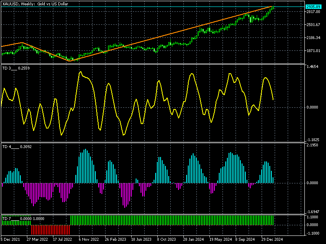
Task: Click the TD 4 value 0.3092
Action: point(26,147)
